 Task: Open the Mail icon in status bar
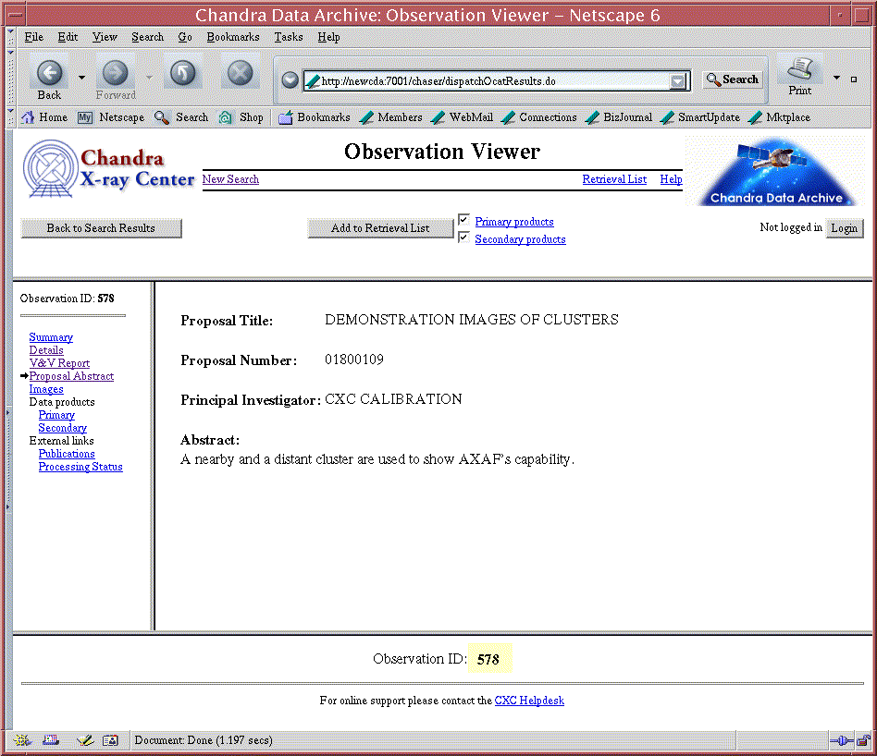tap(51, 740)
